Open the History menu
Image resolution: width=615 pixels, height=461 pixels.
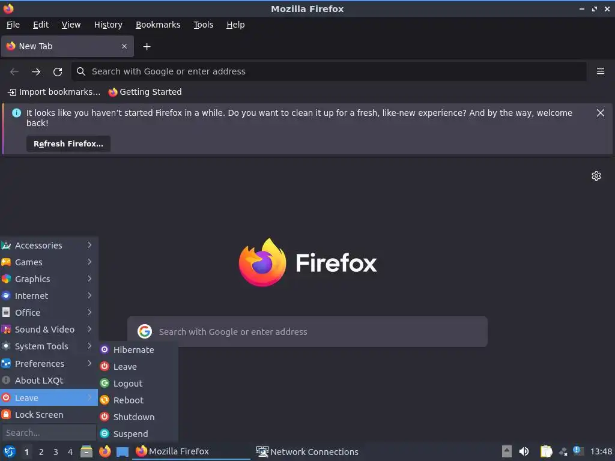pos(108,25)
